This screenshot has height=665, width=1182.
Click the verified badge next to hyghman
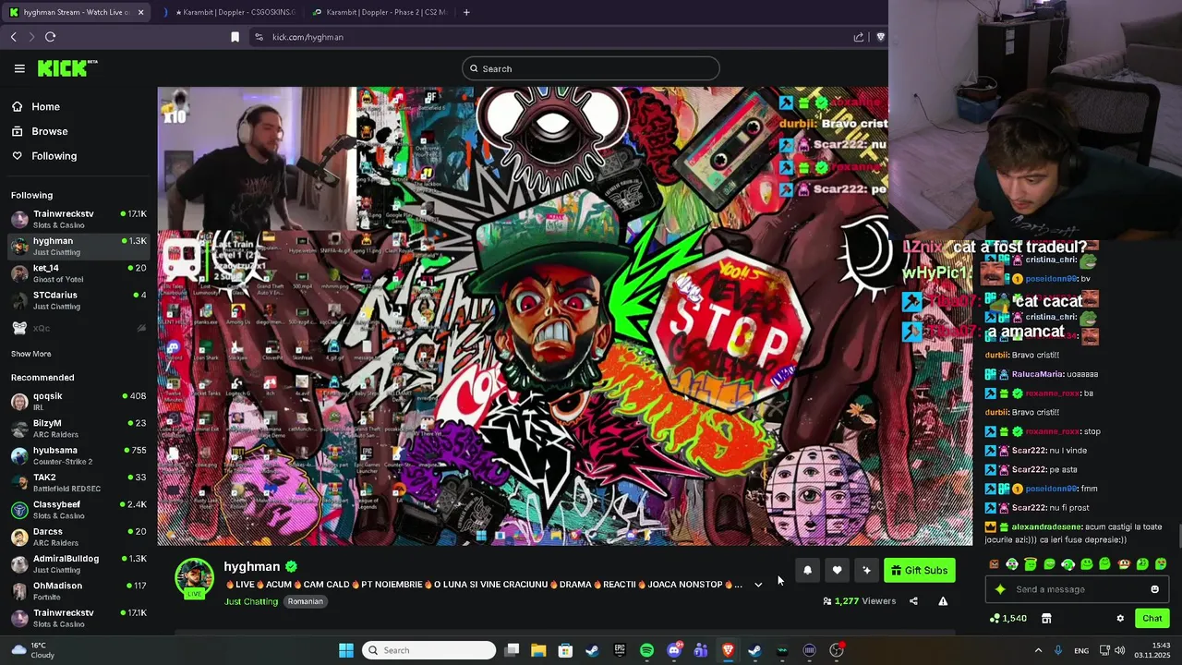pyautogui.click(x=291, y=567)
